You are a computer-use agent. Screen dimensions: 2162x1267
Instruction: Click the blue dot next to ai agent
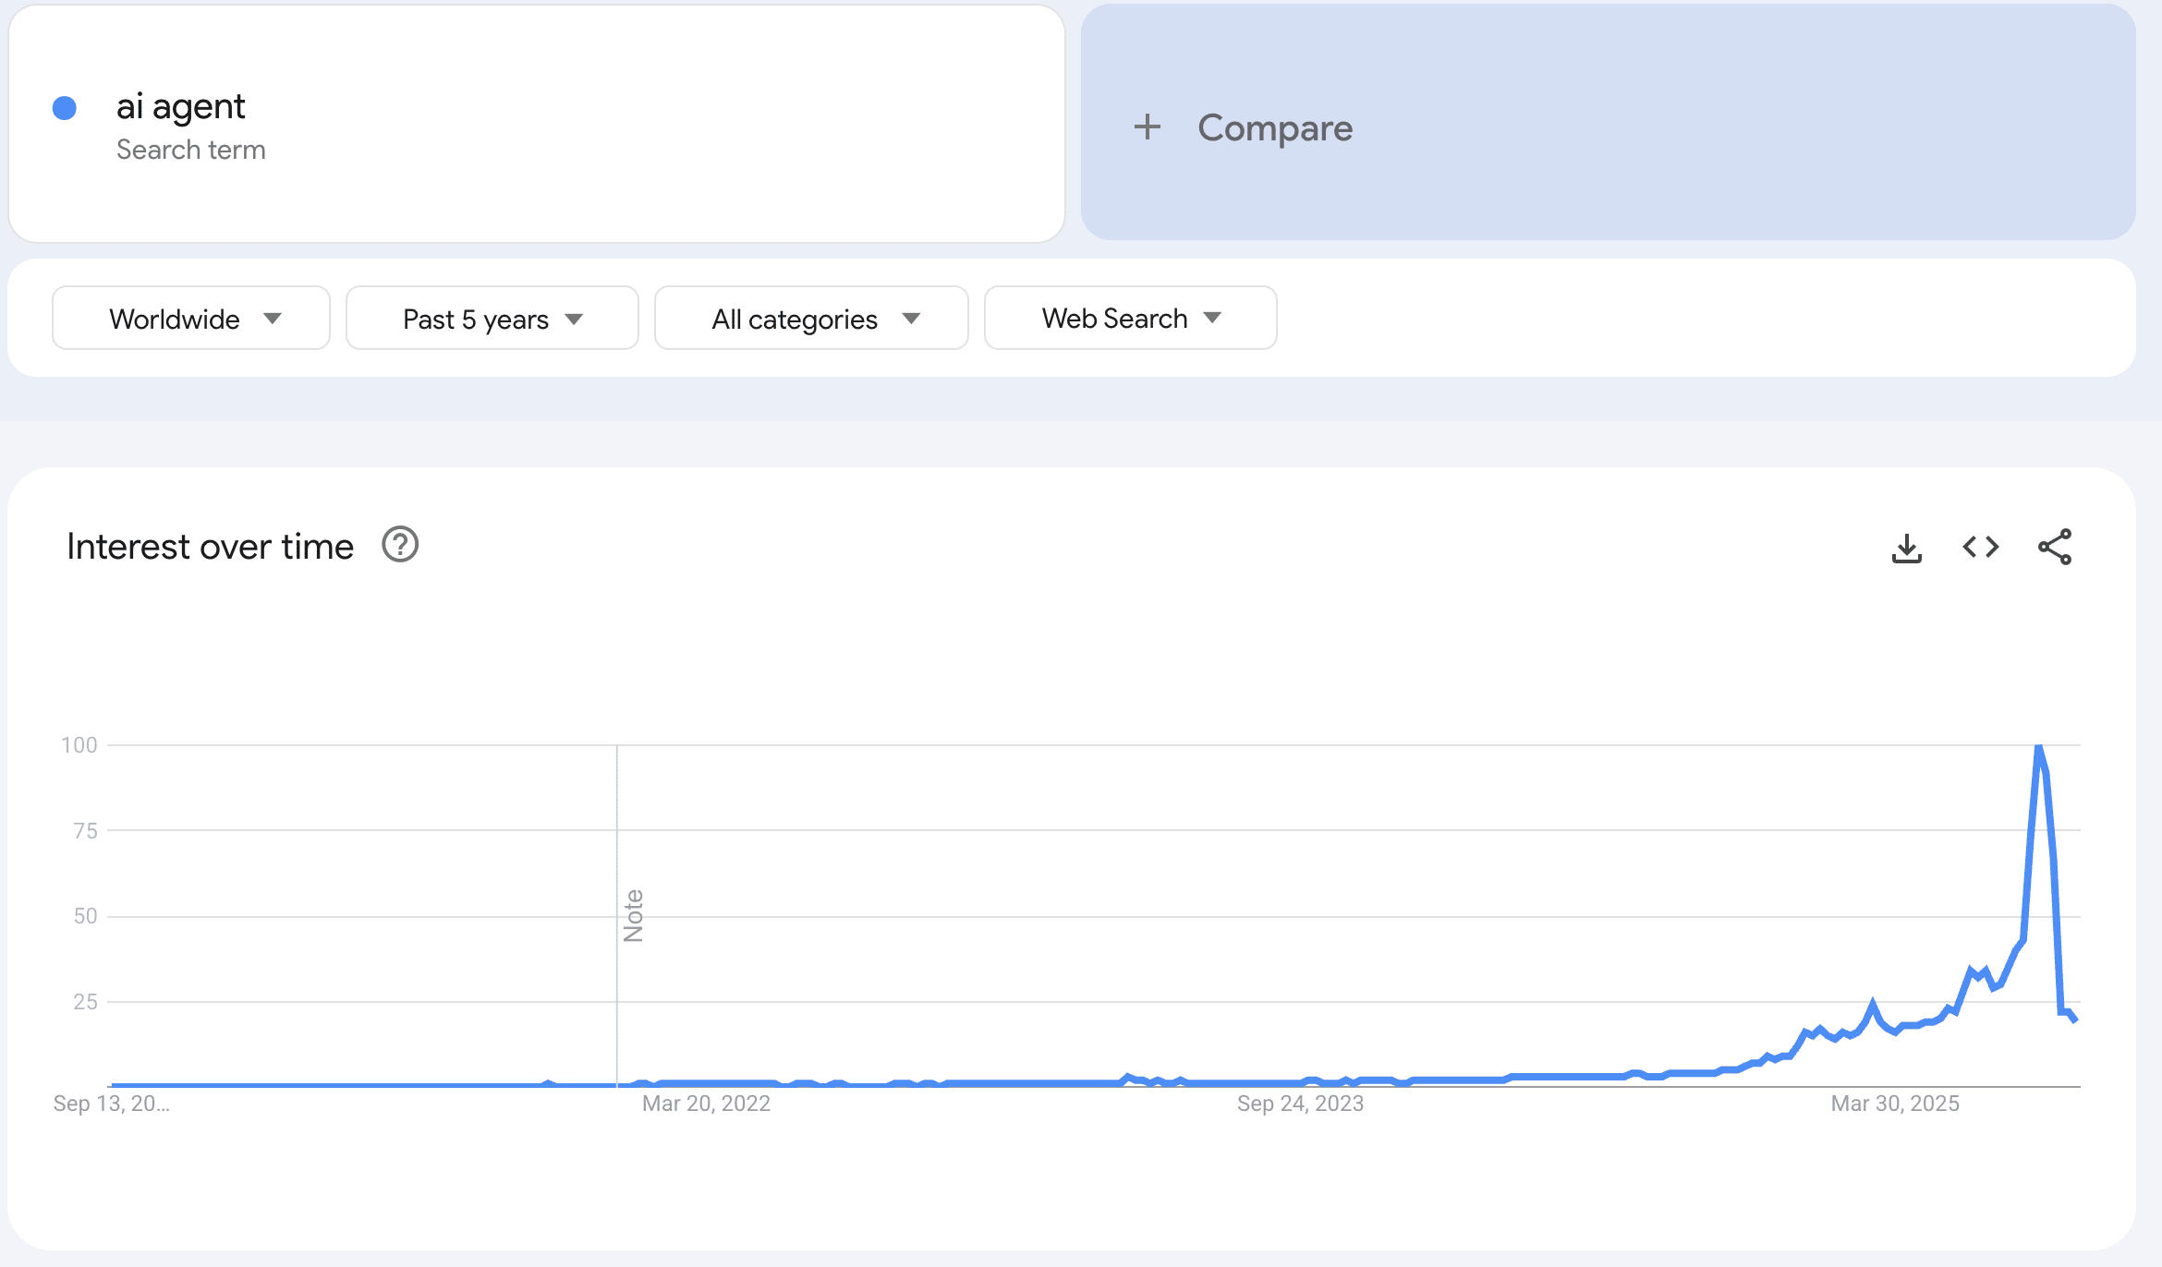pyautogui.click(x=65, y=108)
